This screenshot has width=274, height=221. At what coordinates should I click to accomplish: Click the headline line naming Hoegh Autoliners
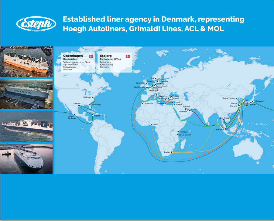click(143, 29)
